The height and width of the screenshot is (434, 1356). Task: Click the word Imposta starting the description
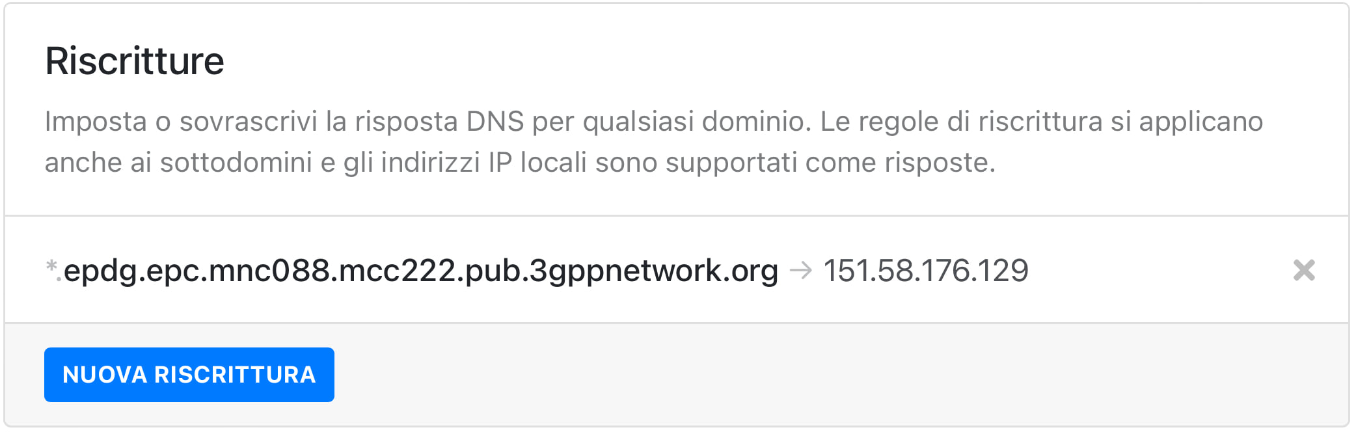tap(96, 122)
